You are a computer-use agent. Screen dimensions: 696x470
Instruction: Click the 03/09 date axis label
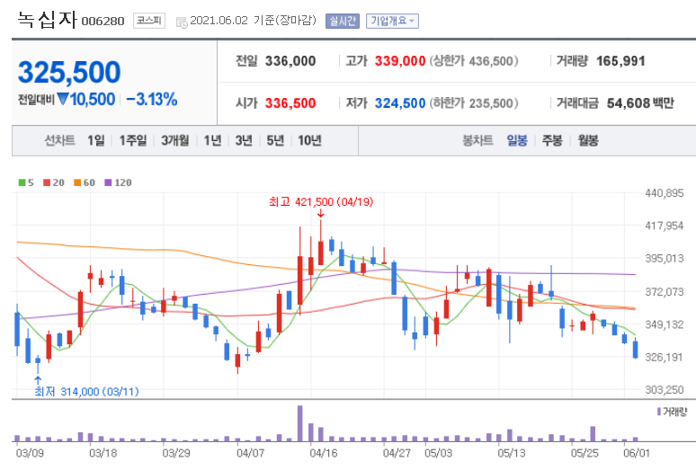pyautogui.click(x=30, y=453)
